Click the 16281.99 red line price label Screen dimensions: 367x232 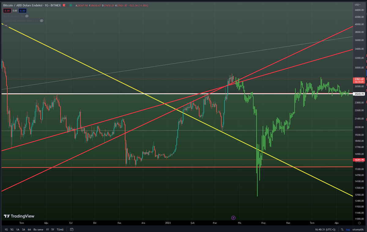359,160
